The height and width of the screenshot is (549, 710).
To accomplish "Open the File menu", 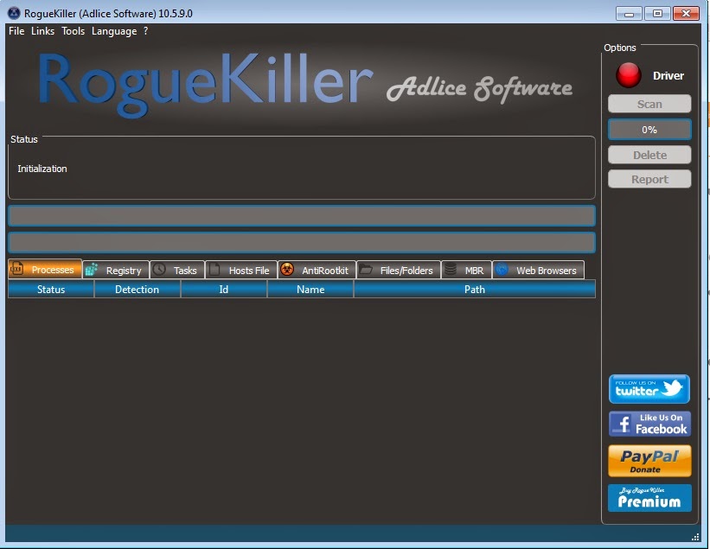I will coord(16,31).
